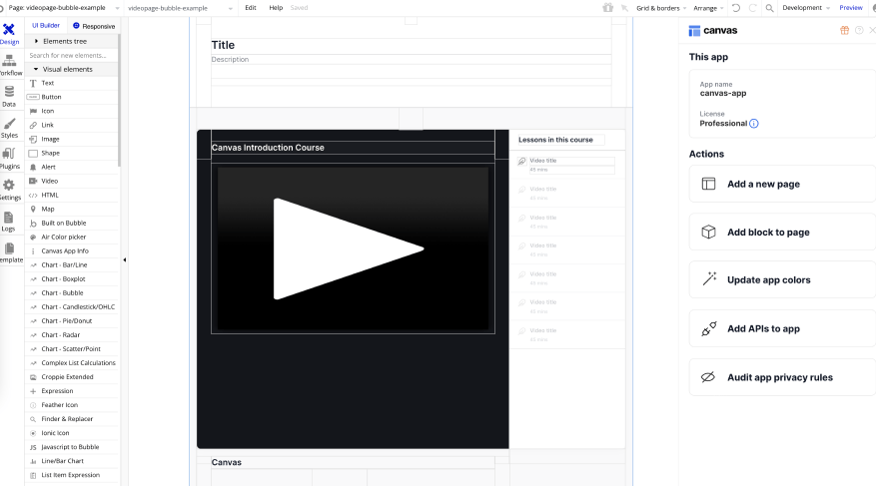Screen dimensions: 876x486
Task: Select Canvas Introduction Course heading
Action: [268, 148]
